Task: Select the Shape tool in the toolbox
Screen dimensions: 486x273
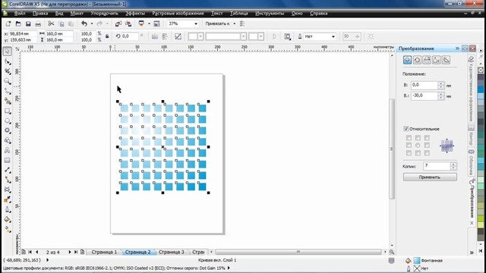Action: click(8, 61)
